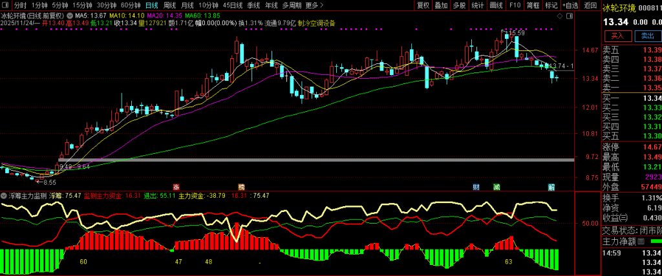Open the F10 company info tab
The image size is (662, 276).
pos(515,5)
